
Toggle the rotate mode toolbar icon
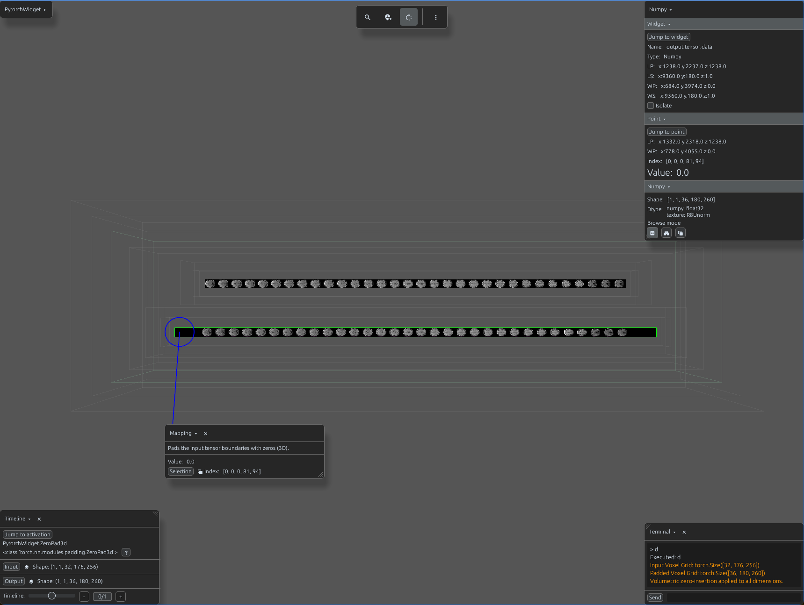pyautogui.click(x=409, y=17)
